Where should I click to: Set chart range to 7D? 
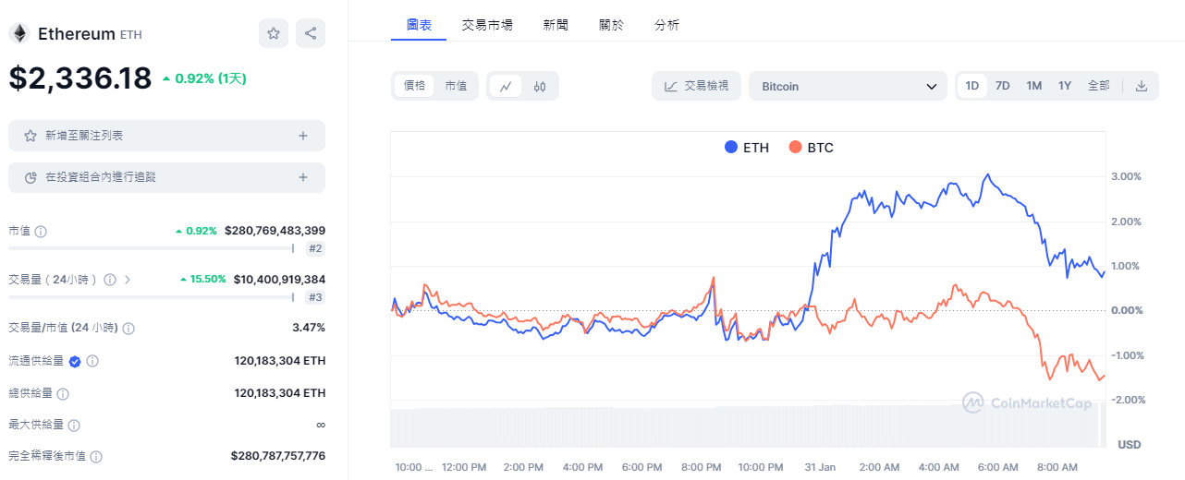click(x=1003, y=86)
